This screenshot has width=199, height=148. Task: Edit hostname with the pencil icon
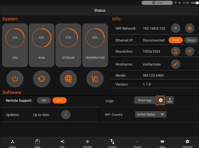[176, 64]
